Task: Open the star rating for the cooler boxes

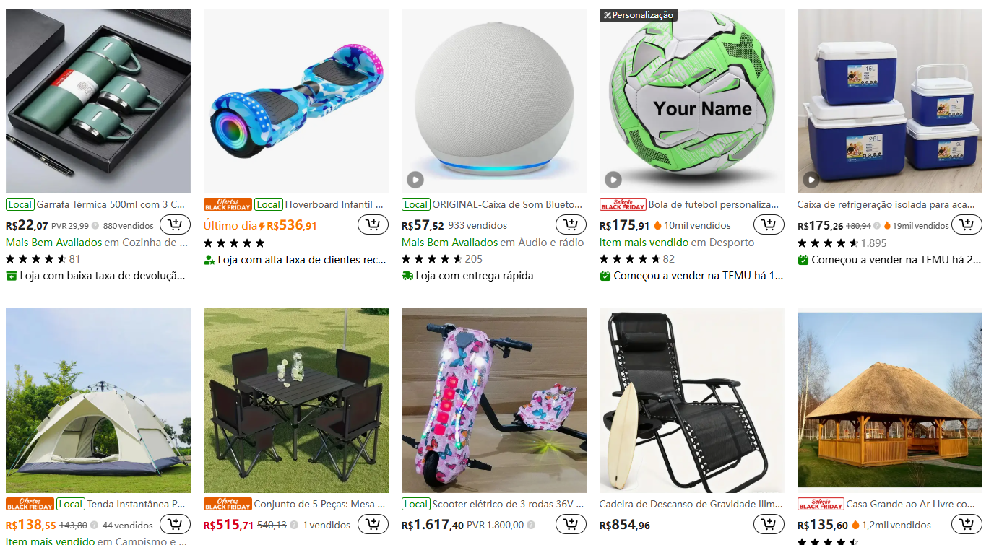Action: click(828, 243)
